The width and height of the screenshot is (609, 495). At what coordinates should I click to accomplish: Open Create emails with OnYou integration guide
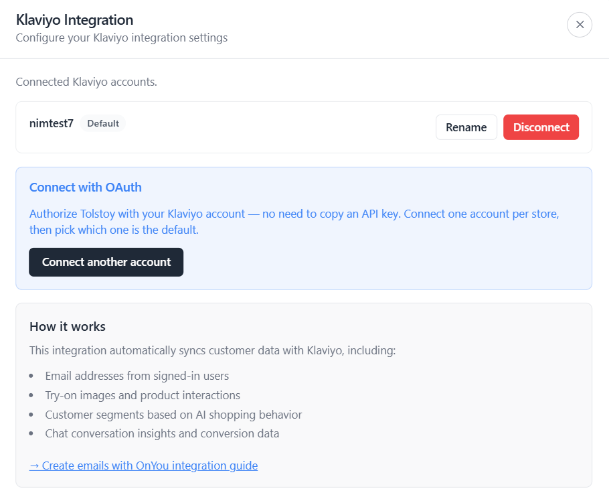pyautogui.click(x=143, y=466)
